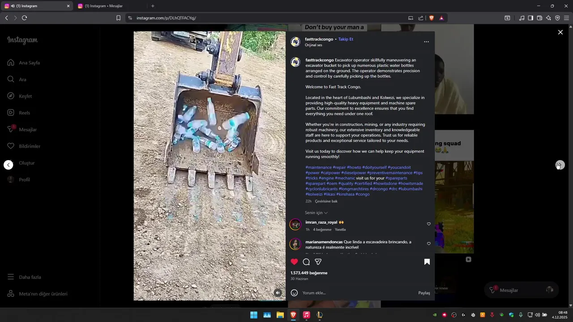Open the #kinshasa hashtag
573x322 pixels.
click(345, 194)
